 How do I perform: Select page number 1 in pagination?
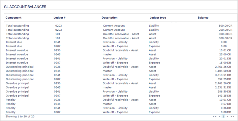click(223, 117)
